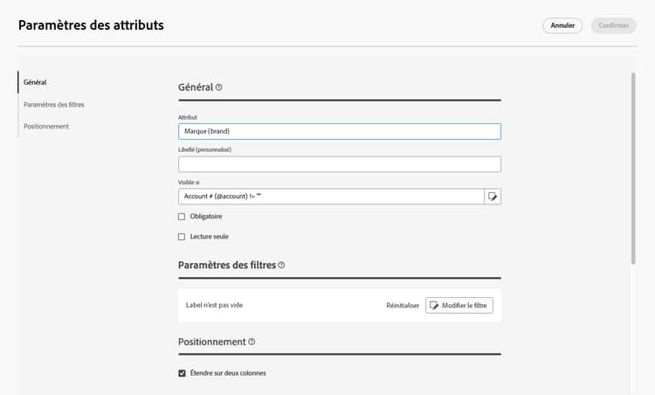Click the vertical scrollbar on the right

click(x=633, y=166)
